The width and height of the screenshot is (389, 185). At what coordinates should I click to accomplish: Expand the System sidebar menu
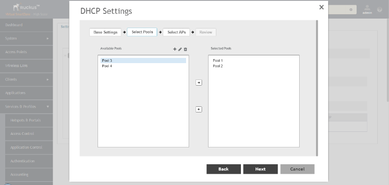[x=26, y=38]
